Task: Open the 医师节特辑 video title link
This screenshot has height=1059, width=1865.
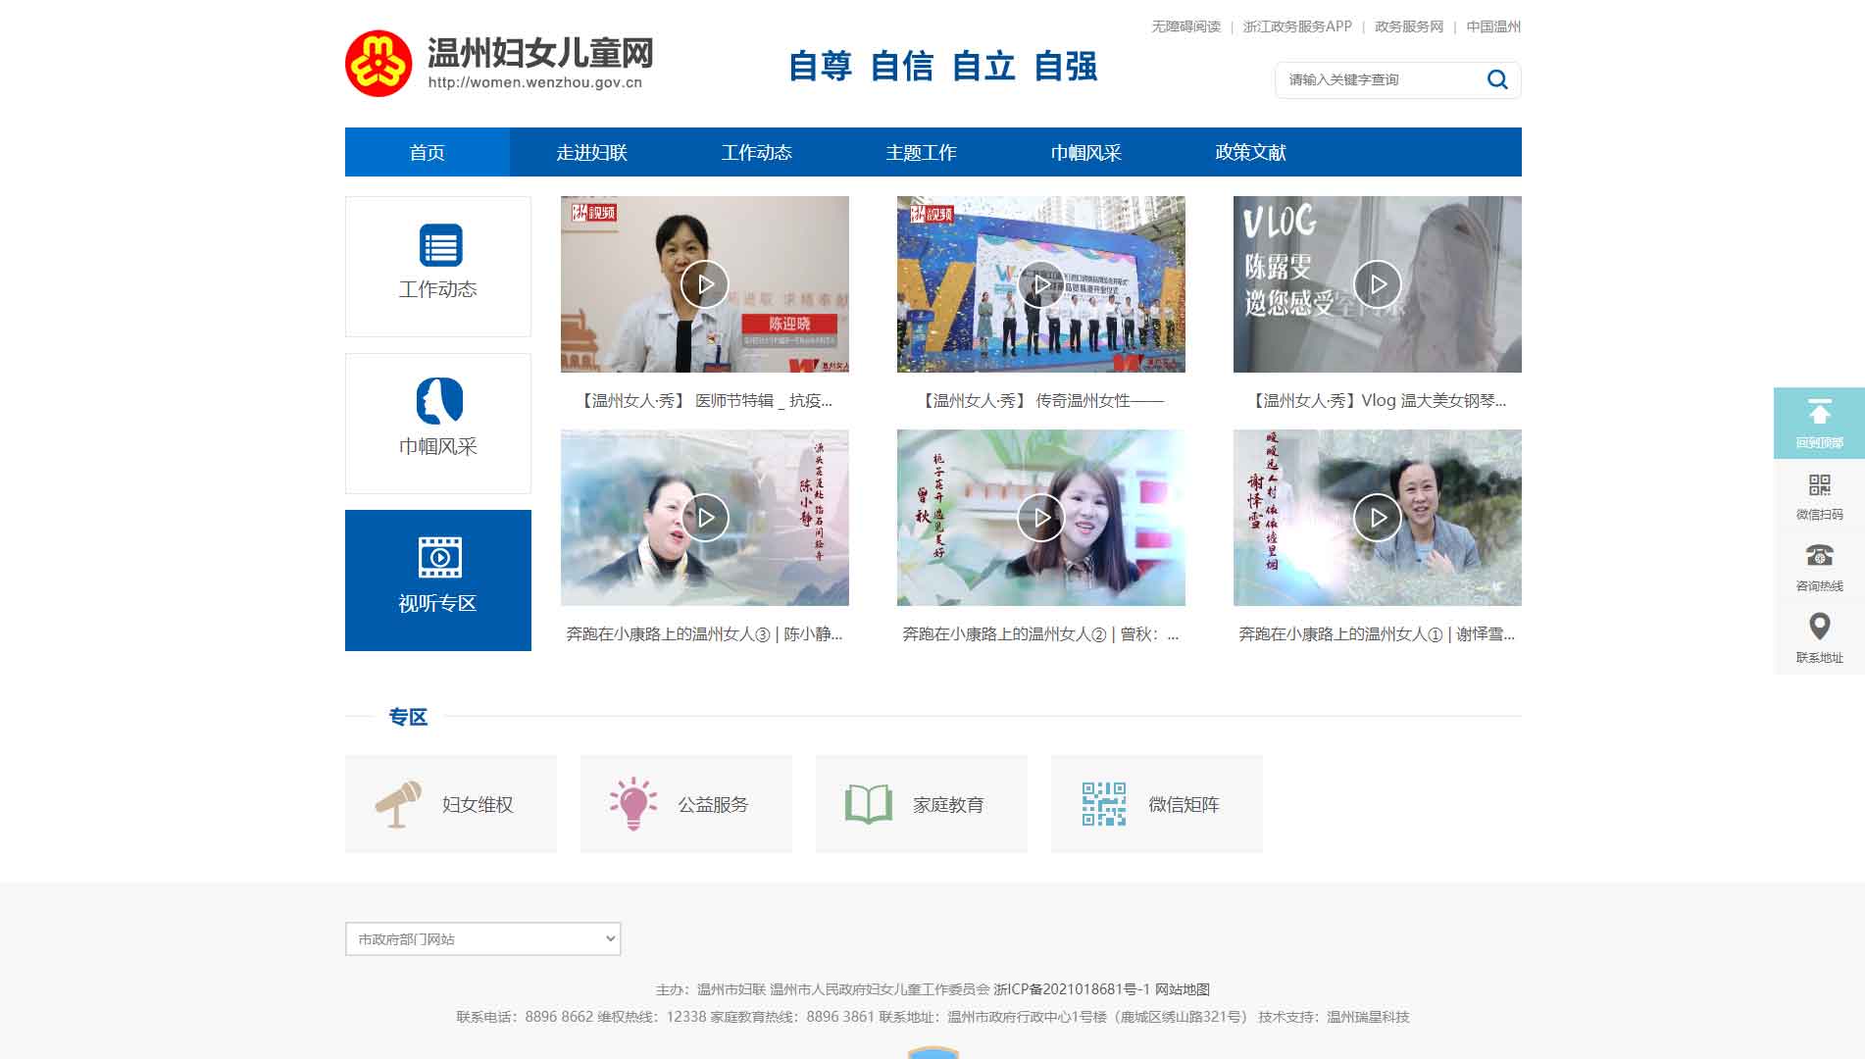Action: point(705,400)
